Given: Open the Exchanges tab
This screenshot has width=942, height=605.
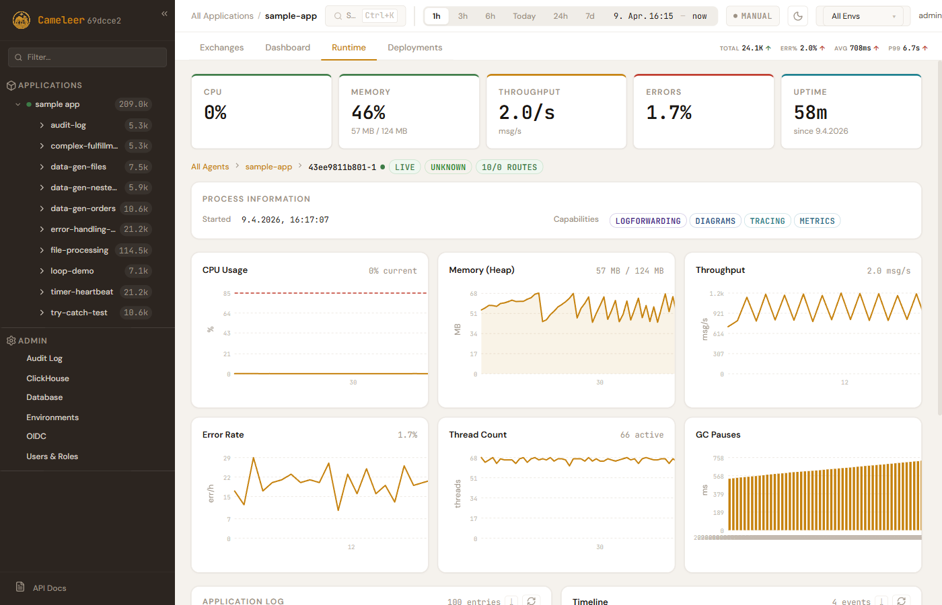Looking at the screenshot, I should coord(221,48).
